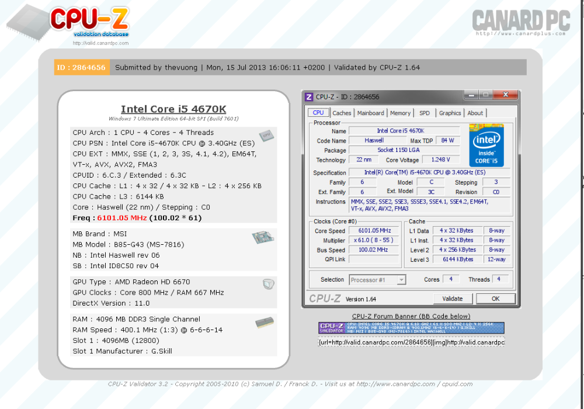Click the Specification i5-4670K CPU field
This screenshot has height=409, width=584.
pos(429,172)
